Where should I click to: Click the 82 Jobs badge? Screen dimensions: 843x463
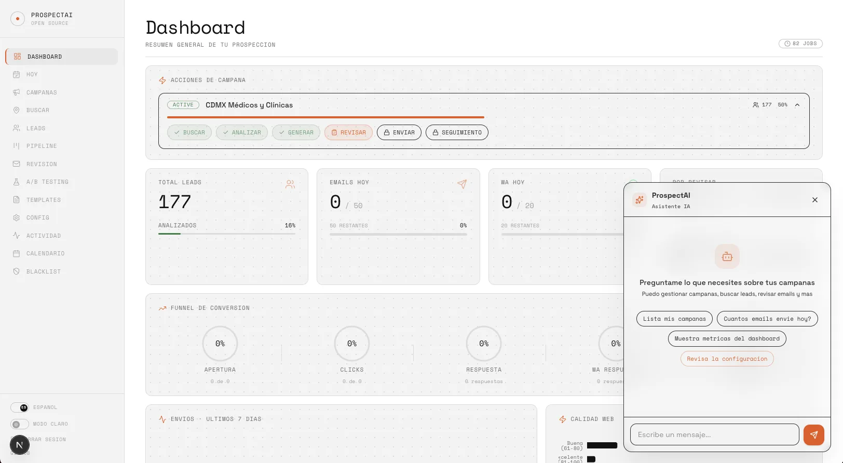point(800,44)
